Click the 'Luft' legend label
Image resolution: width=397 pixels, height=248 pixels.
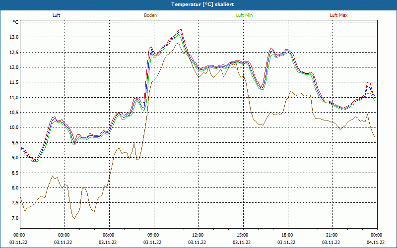pyautogui.click(x=56, y=15)
